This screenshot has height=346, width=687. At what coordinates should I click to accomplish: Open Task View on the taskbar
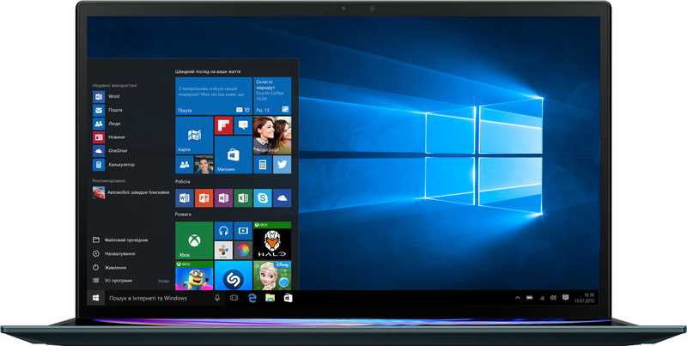234,298
